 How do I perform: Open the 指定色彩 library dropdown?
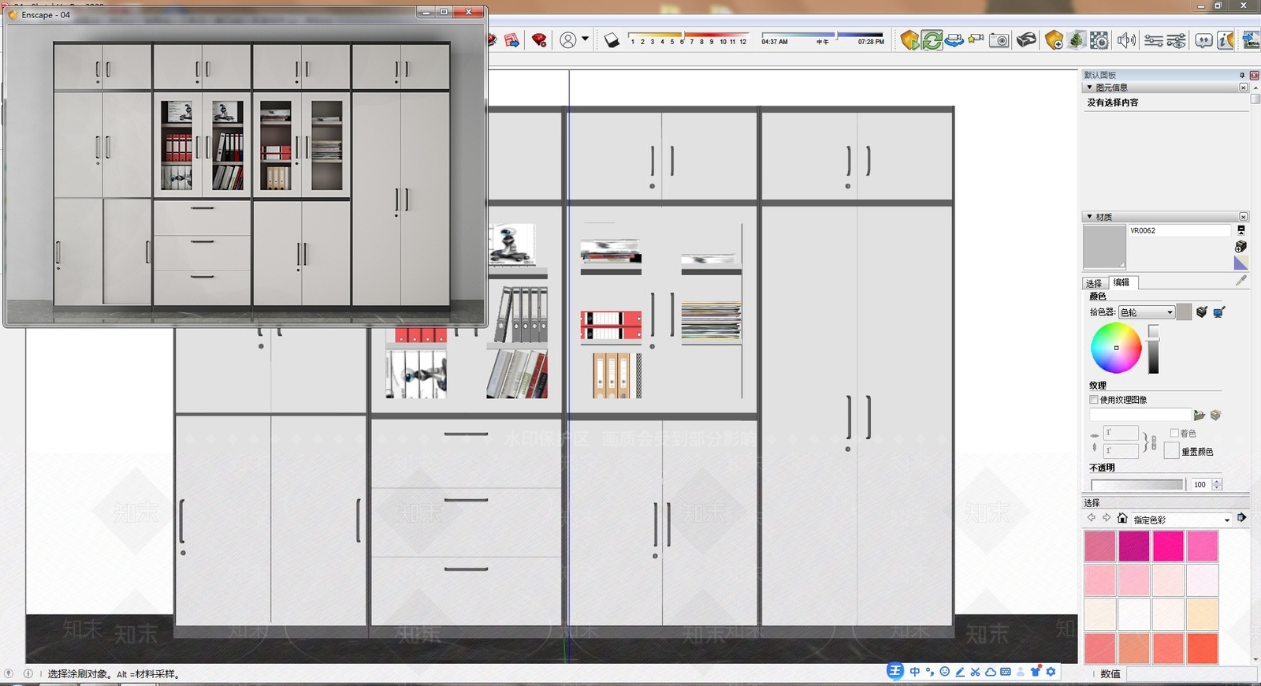1181,520
